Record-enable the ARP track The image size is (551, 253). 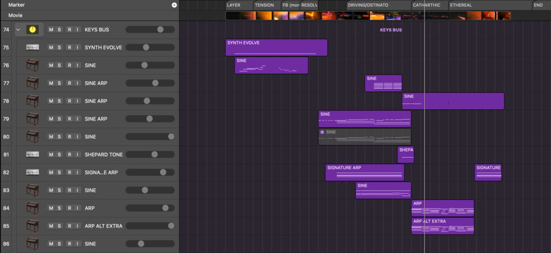click(68, 208)
